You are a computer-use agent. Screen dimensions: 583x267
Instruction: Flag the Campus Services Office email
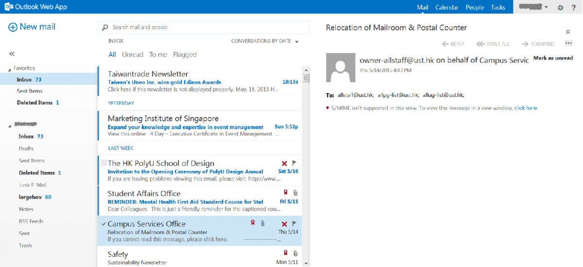coord(294,223)
